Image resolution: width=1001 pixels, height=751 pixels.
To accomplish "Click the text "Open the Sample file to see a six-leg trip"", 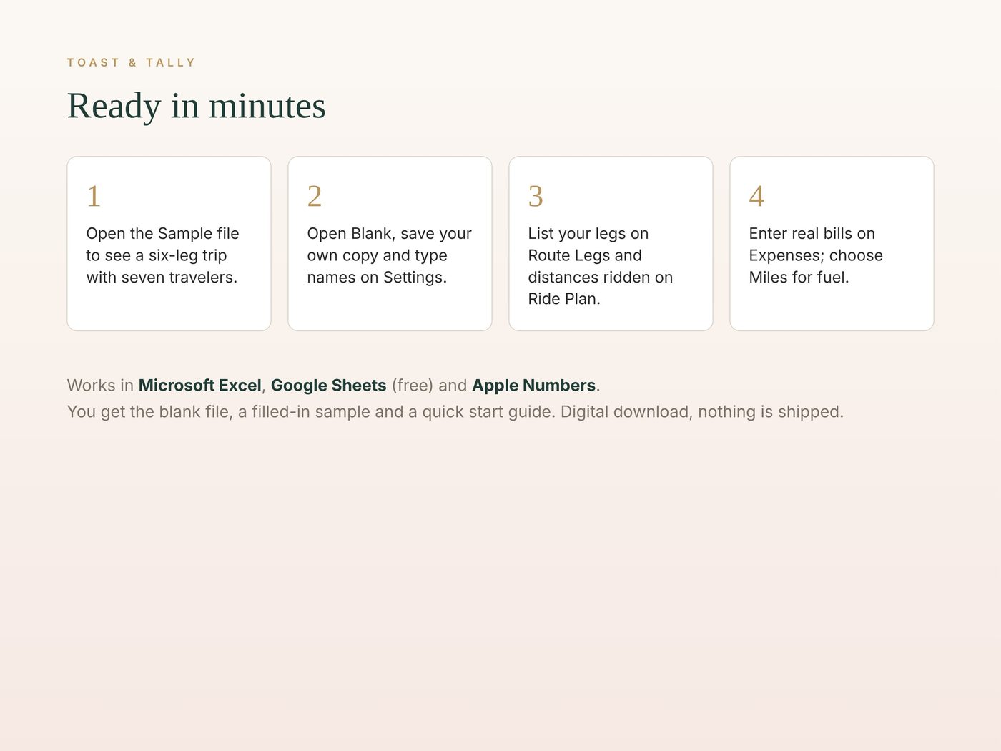I will point(162,245).
